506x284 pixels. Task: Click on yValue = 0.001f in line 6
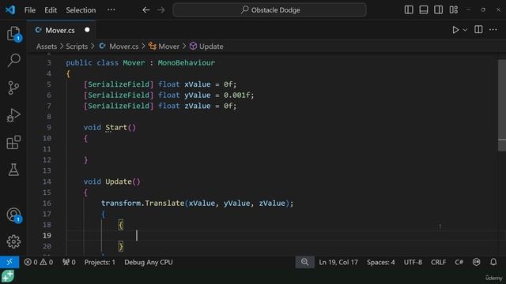click(x=217, y=95)
